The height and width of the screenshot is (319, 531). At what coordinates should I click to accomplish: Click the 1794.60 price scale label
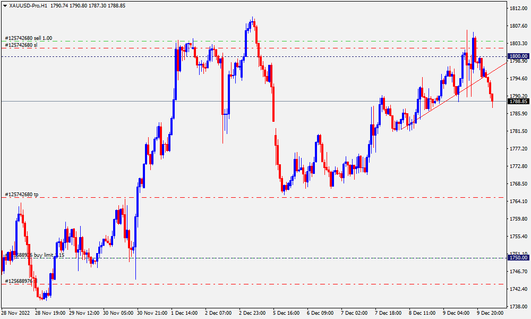(518, 78)
